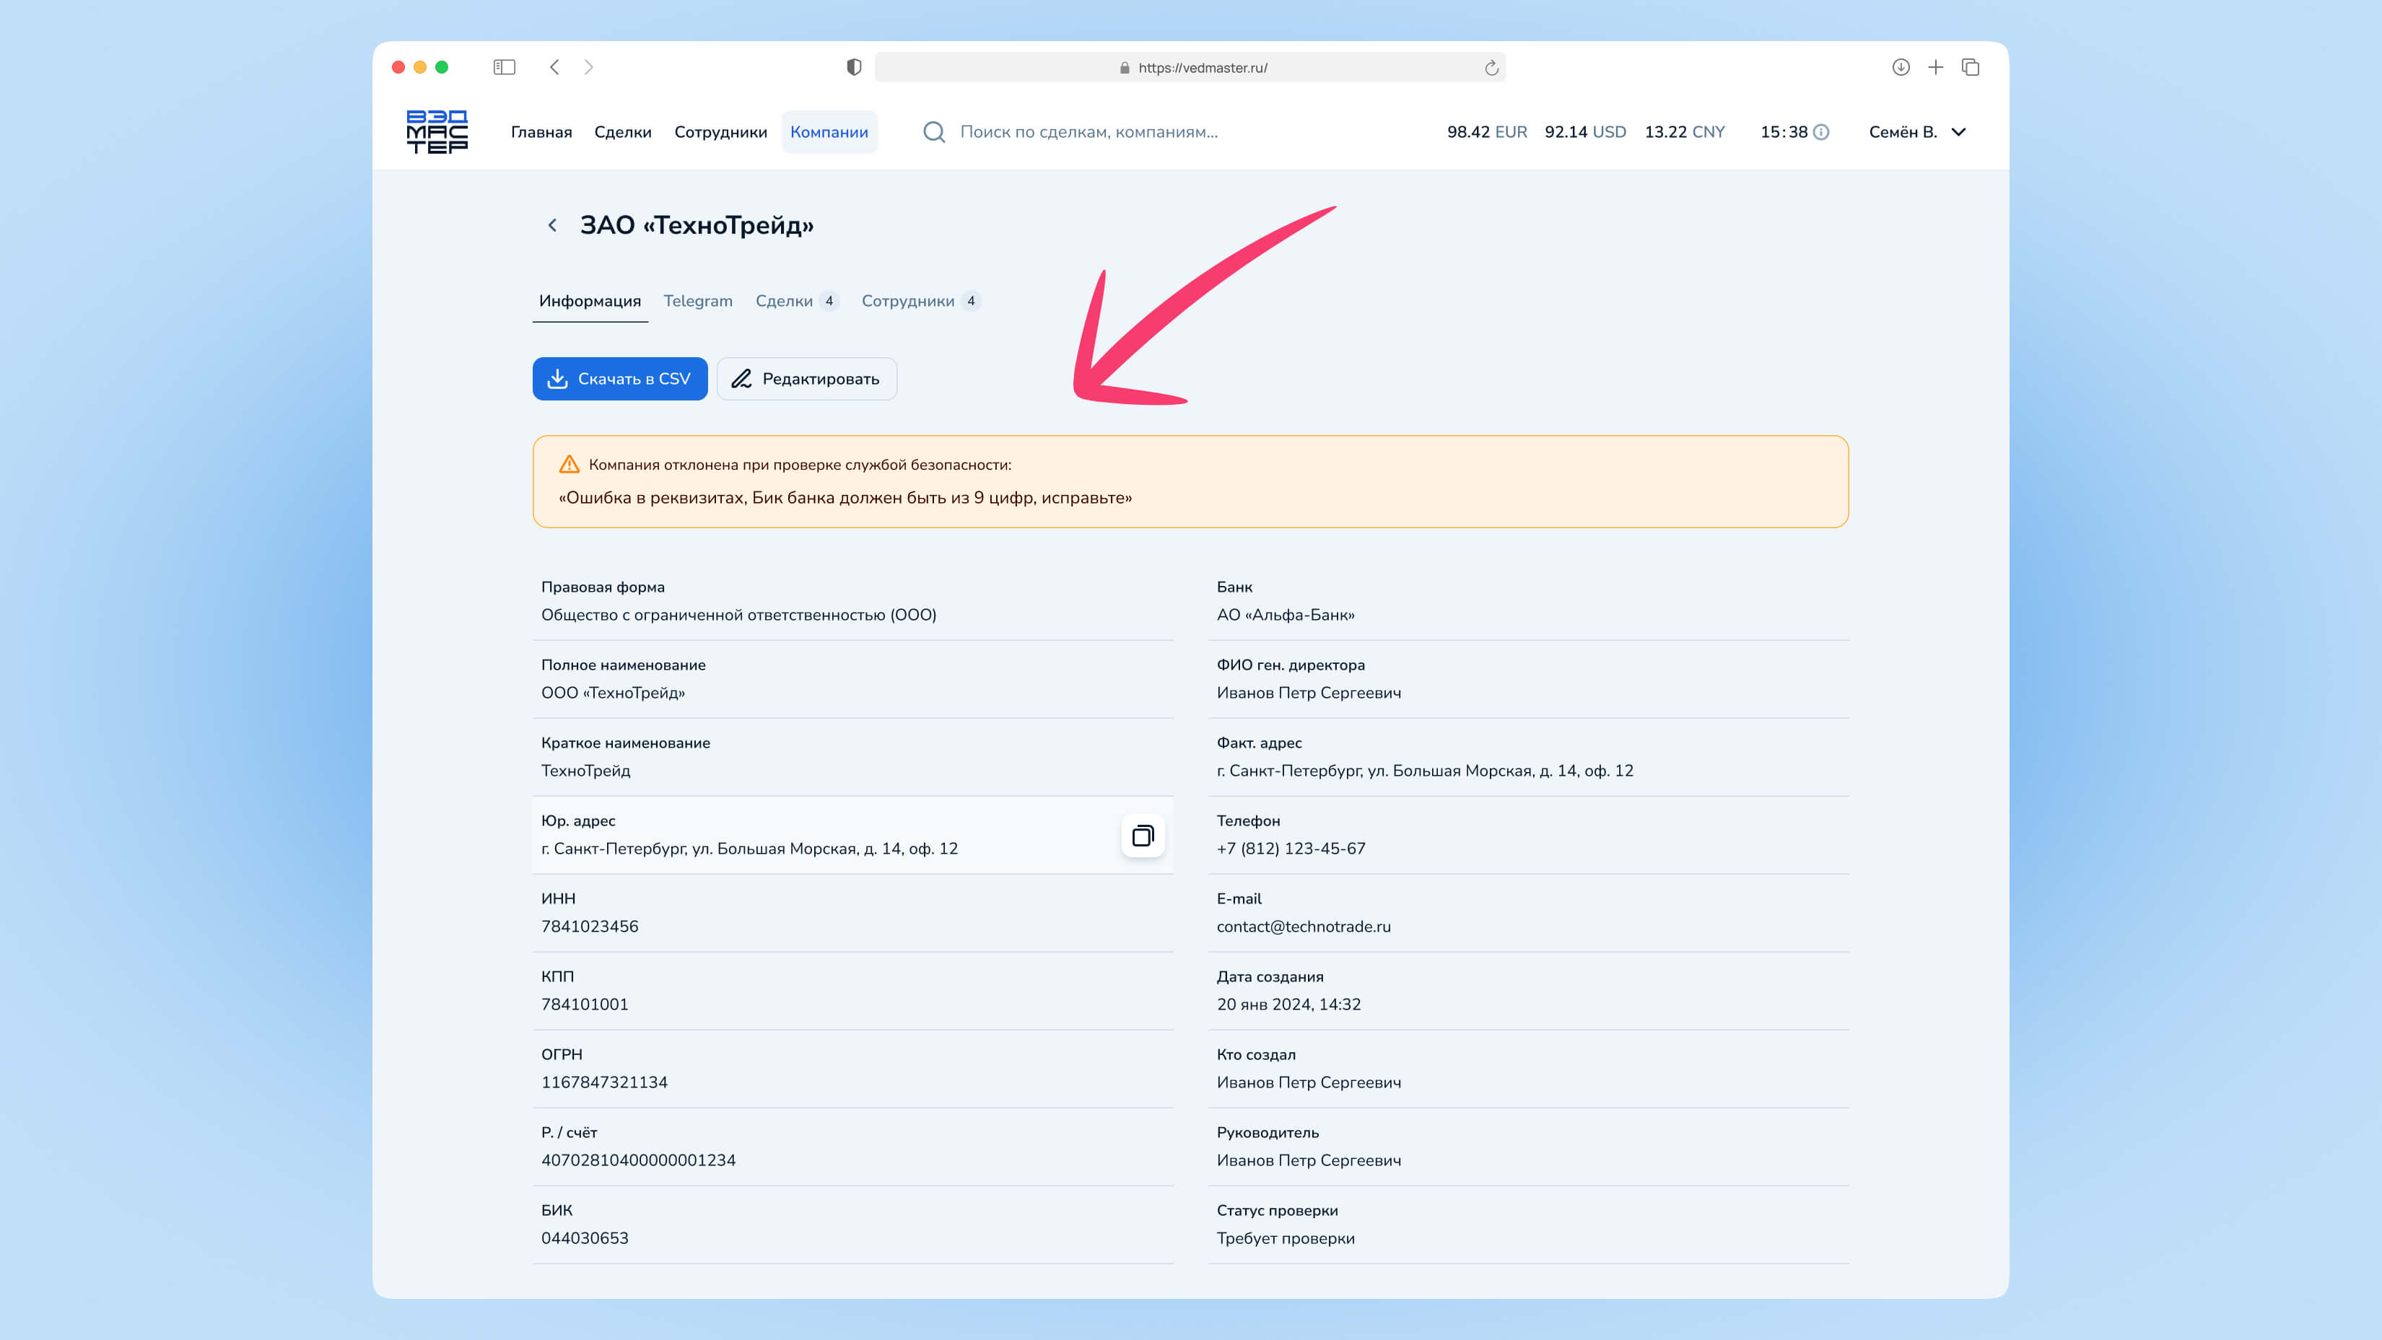Copy the legal address with copy icon
The width and height of the screenshot is (2382, 1340).
(1143, 836)
